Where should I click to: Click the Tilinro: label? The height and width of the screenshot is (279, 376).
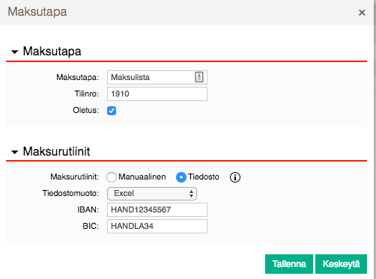(x=87, y=93)
